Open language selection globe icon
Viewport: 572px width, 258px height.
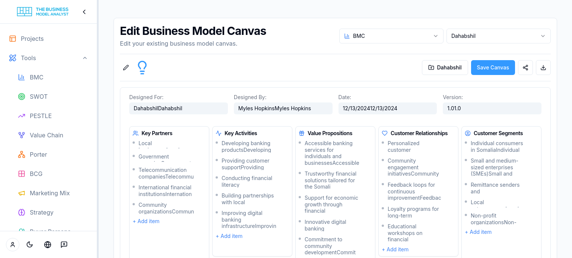(x=48, y=245)
